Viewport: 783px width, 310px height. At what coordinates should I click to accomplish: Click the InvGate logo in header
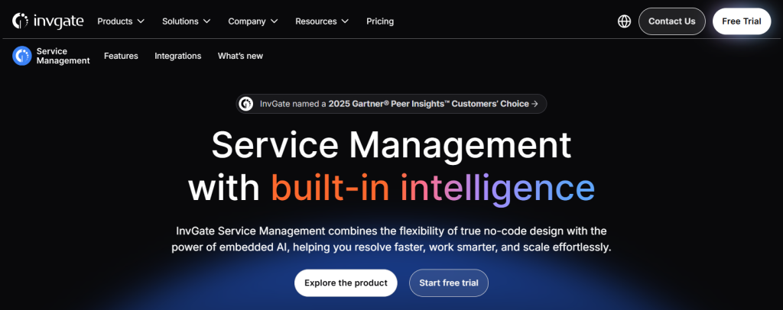[x=48, y=21]
